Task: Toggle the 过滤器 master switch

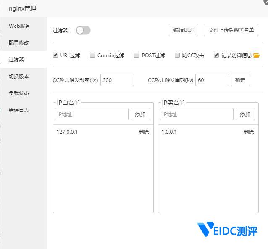Action: tap(83, 30)
